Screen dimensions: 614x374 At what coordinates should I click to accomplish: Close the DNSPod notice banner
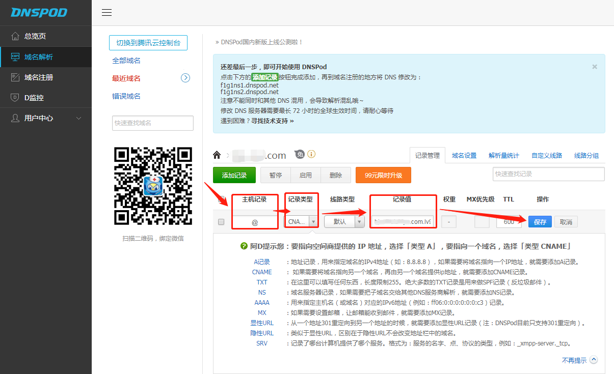point(594,67)
